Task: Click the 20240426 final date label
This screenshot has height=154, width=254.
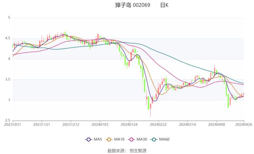Action: [244, 124]
